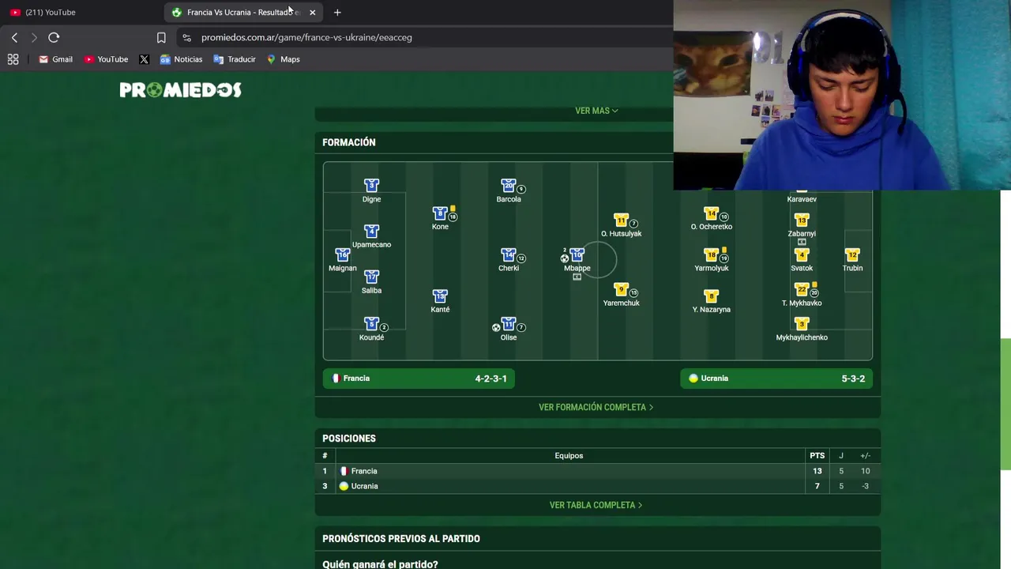Click Ucrania row in Posiciones table
The image size is (1011, 569).
597,486
